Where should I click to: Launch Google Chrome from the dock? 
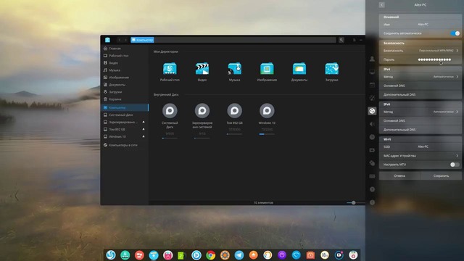210,254
